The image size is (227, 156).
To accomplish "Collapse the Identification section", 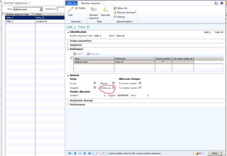I will click(x=68, y=32).
